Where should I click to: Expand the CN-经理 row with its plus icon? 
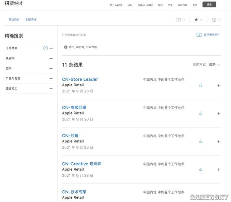219,142
